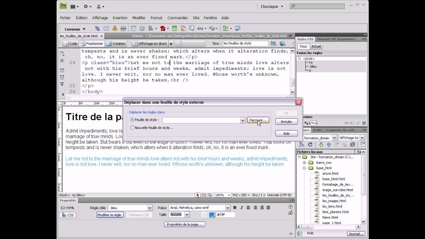Viewport: 425px width, 239px height.
Task: Click the insert table icon
Action: point(133,29)
